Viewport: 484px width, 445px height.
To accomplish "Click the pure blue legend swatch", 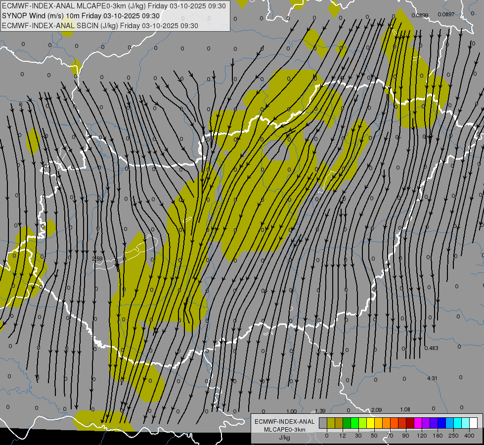I will pyautogui.click(x=441, y=423).
